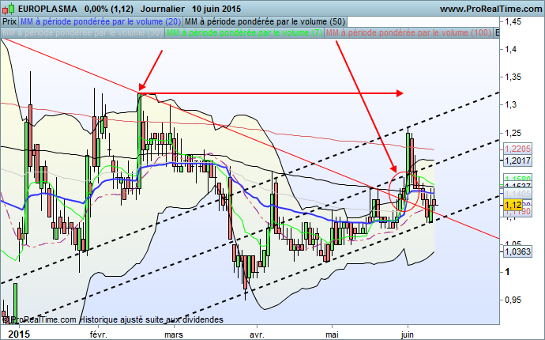This screenshot has width=545, height=340.
Task: Select the red volume-weighted MM (100) label
Action: pos(408,32)
